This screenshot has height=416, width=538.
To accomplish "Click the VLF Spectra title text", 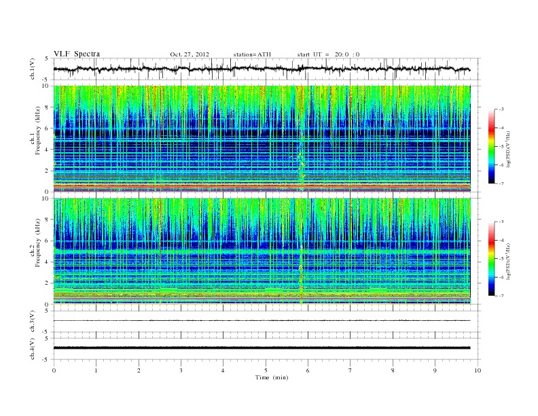I will (x=77, y=54).
